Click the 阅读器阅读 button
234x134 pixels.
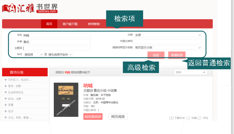point(93,117)
